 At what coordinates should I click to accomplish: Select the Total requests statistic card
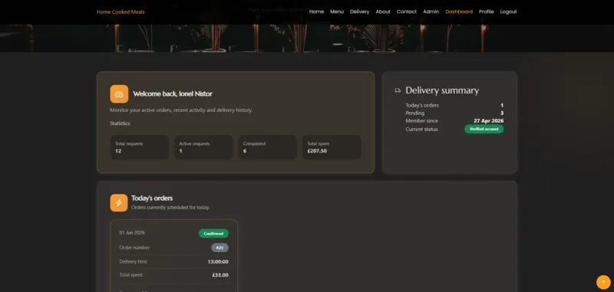(140, 147)
